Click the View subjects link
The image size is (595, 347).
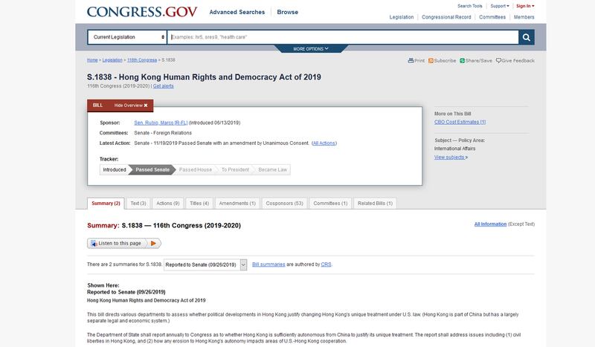pos(451,157)
